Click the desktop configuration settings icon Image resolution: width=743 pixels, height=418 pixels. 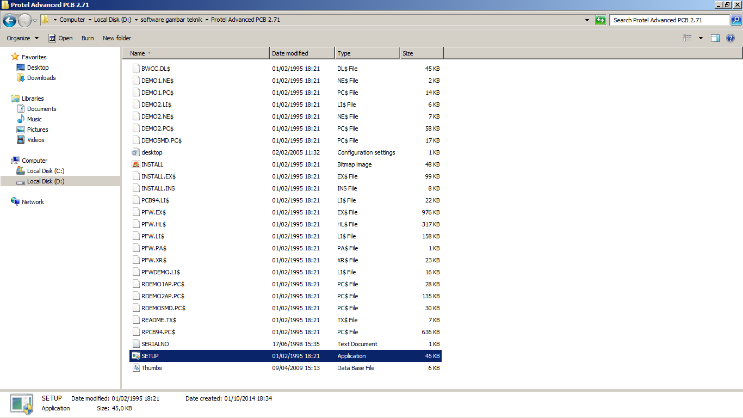(136, 152)
